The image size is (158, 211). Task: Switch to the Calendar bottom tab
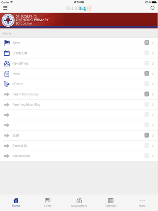tap(111, 203)
